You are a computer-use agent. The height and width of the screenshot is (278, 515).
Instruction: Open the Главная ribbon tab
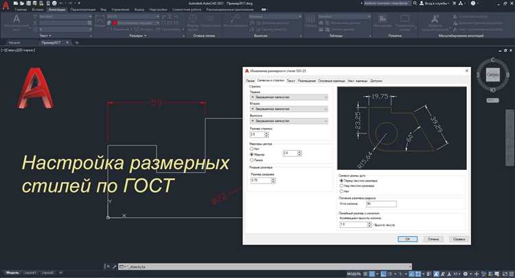[x=21, y=10]
